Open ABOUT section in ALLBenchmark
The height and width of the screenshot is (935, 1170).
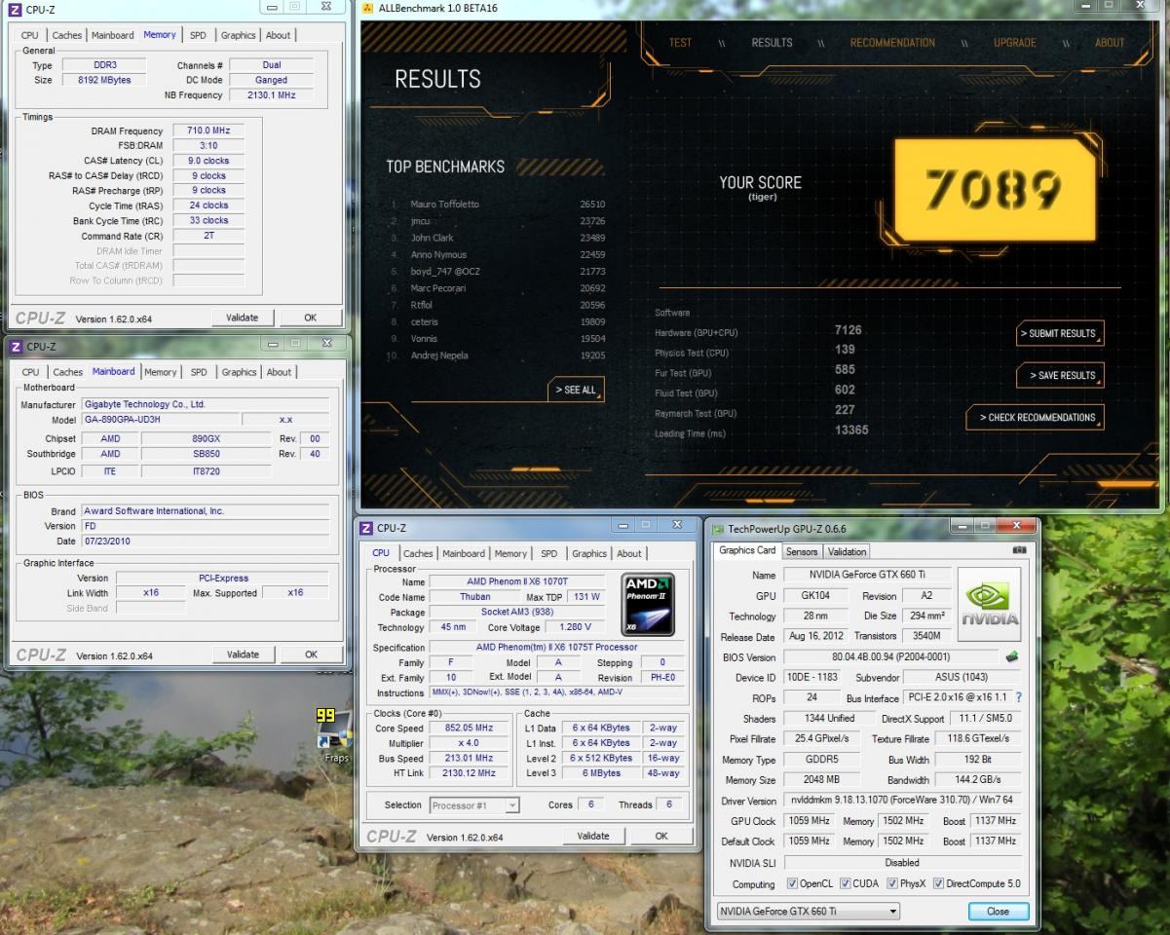pos(1110,43)
